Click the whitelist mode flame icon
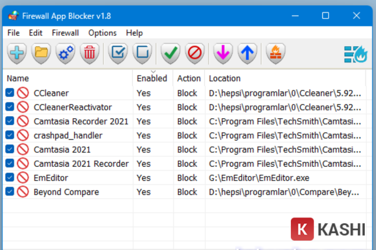 (x=355, y=54)
